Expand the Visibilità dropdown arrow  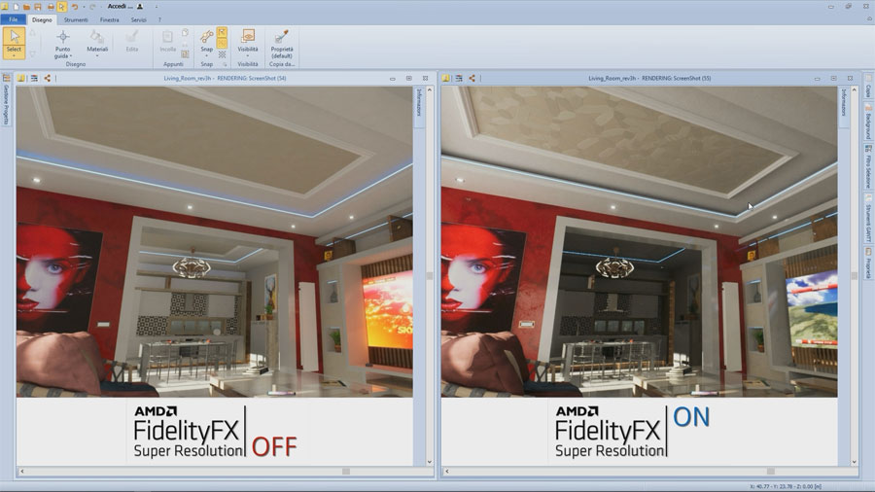coord(248,55)
